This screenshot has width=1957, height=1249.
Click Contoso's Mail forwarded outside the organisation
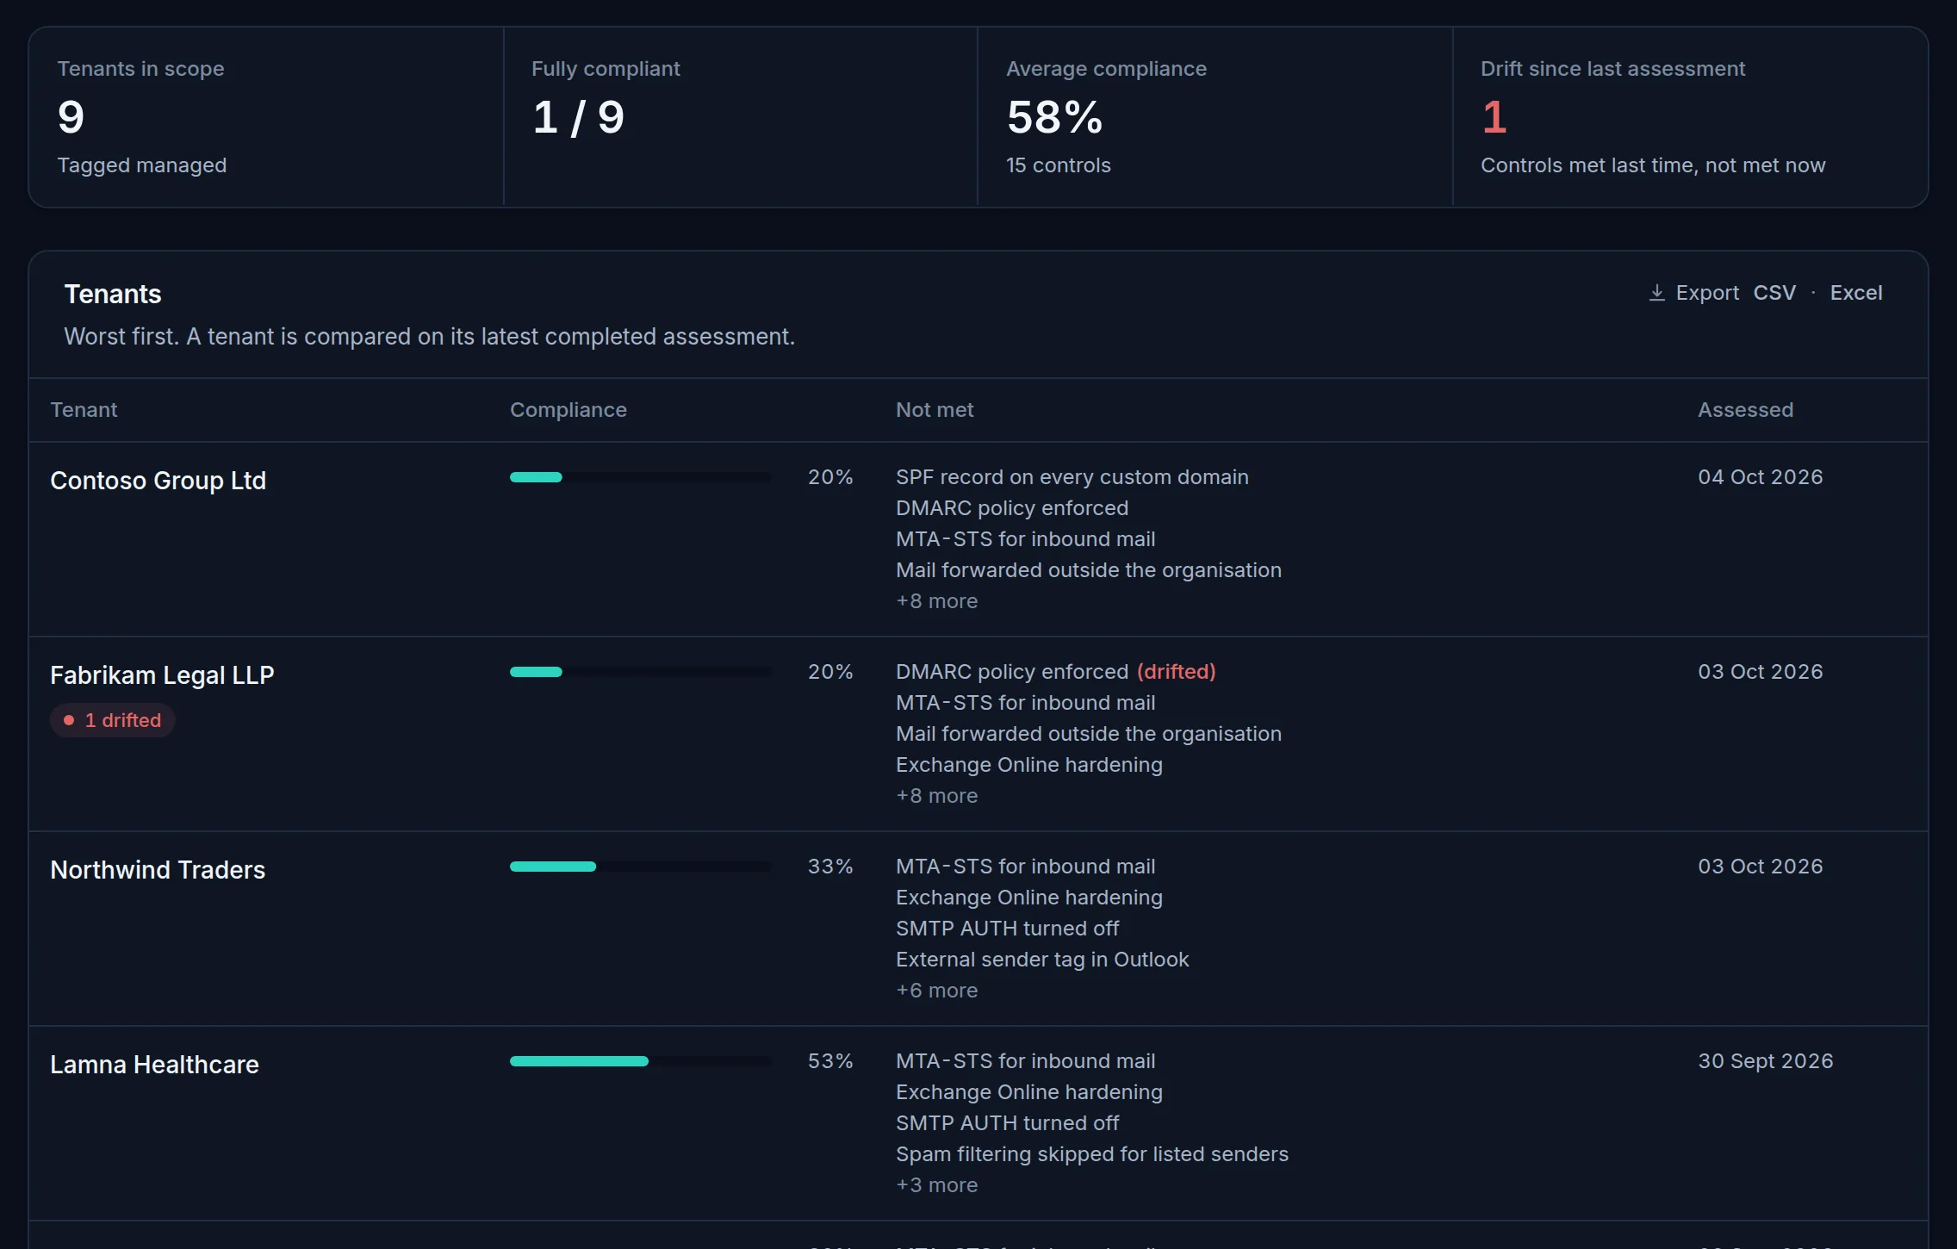(x=1088, y=570)
